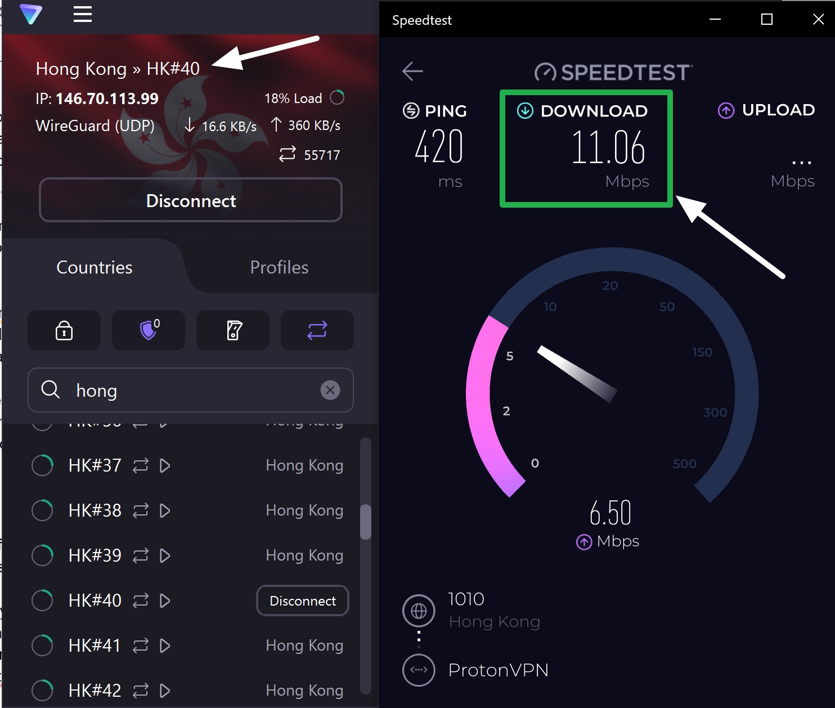Switch to the Profiles tab

279,267
